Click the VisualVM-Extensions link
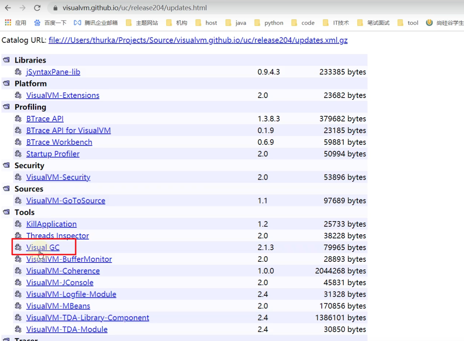 [63, 95]
